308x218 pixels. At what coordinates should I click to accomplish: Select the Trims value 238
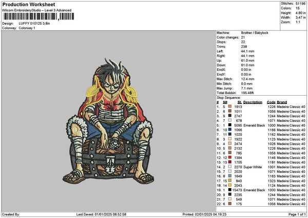(x=244, y=47)
